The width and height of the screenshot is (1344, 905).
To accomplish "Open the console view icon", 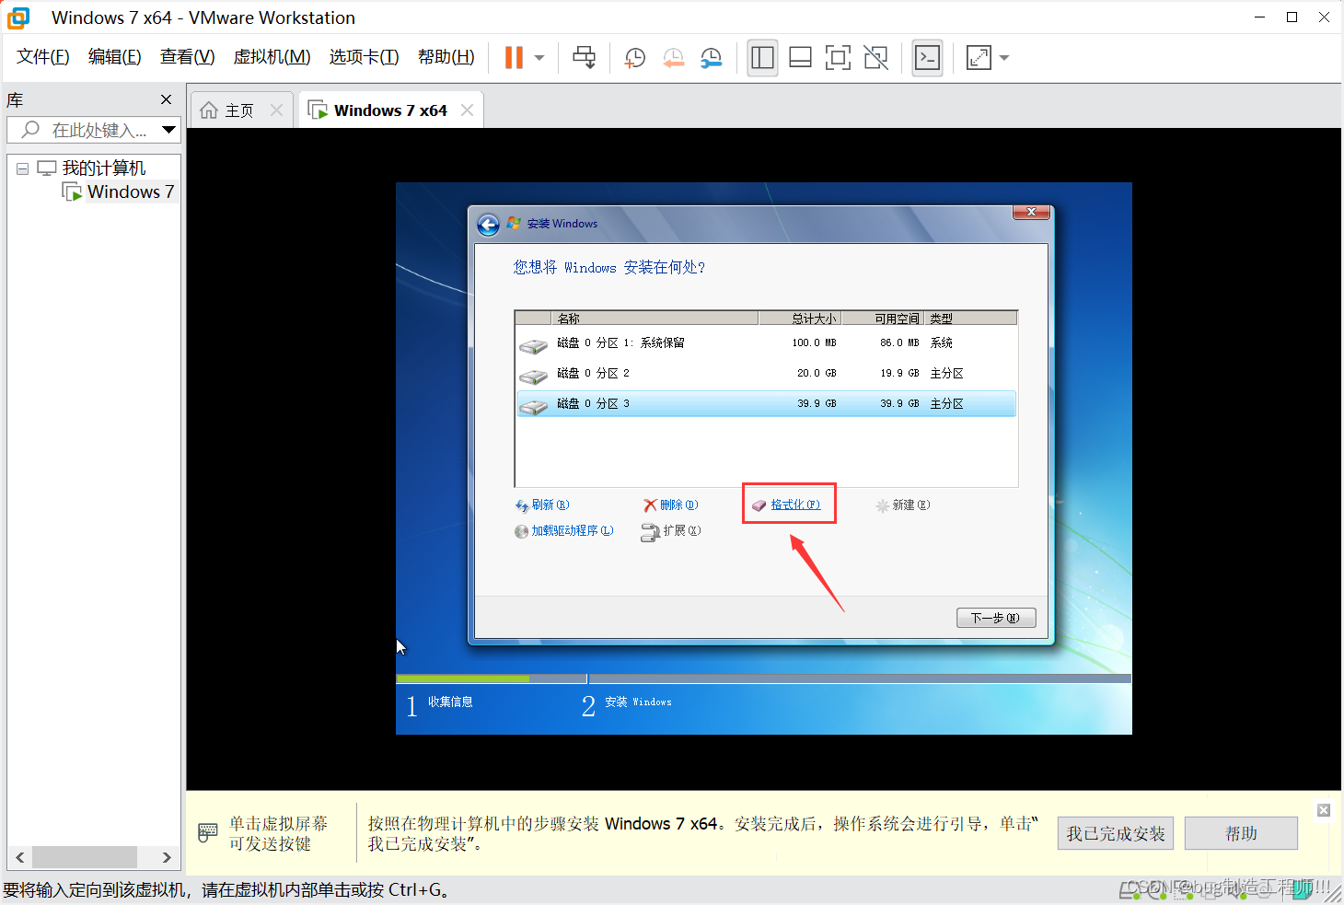I will tap(927, 58).
